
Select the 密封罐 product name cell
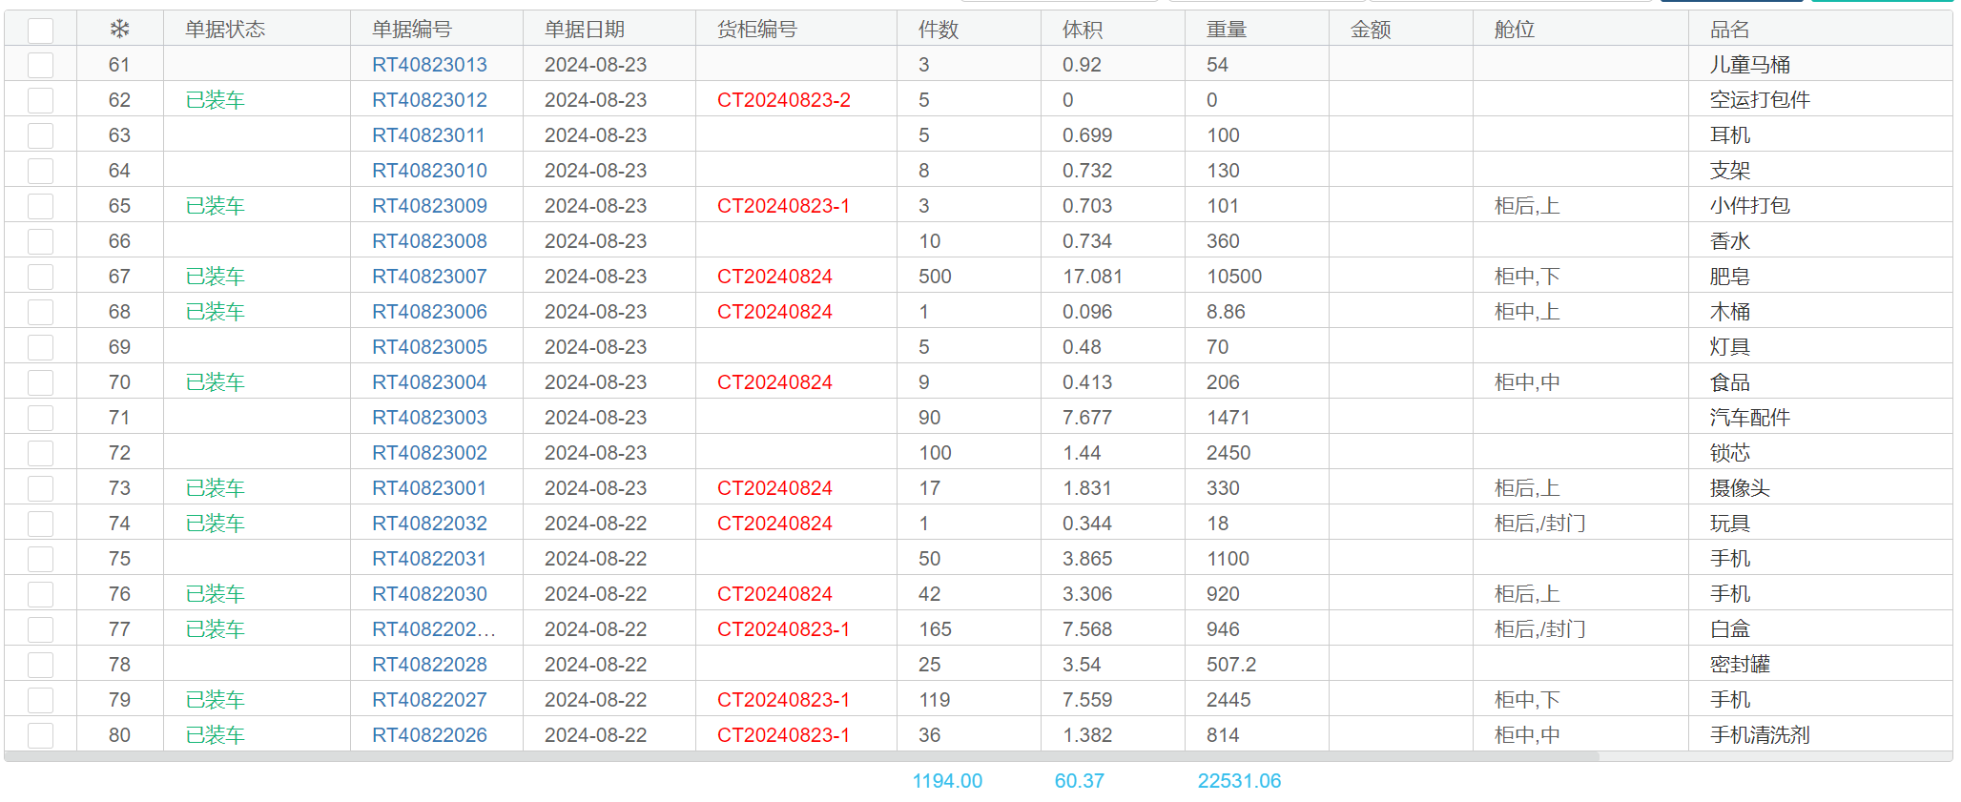pyautogui.click(x=1740, y=665)
